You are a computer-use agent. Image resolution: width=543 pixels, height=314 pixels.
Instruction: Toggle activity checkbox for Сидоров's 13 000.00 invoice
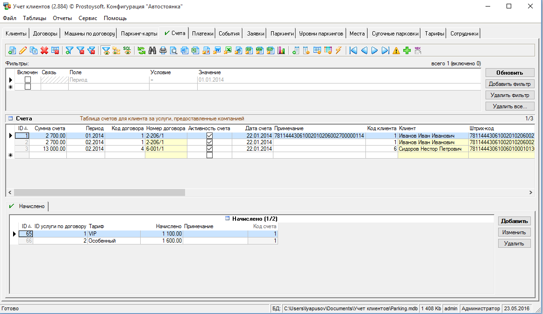coord(209,148)
